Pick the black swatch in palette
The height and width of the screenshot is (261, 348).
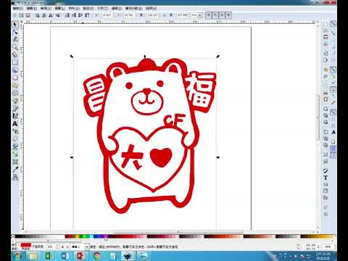click(x=17, y=236)
